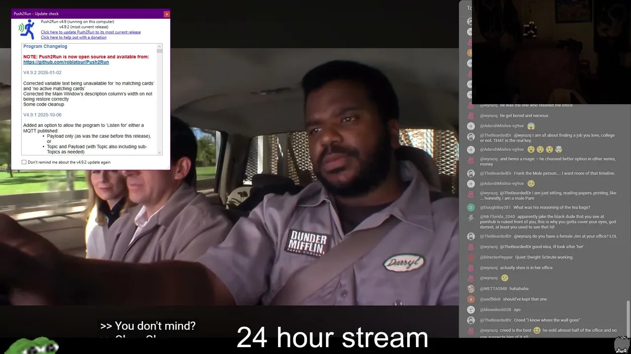Screen dimensions: 631x354
Task: Click wyrazq avatar beside 'he get bored and nervous'
Action: (471, 116)
